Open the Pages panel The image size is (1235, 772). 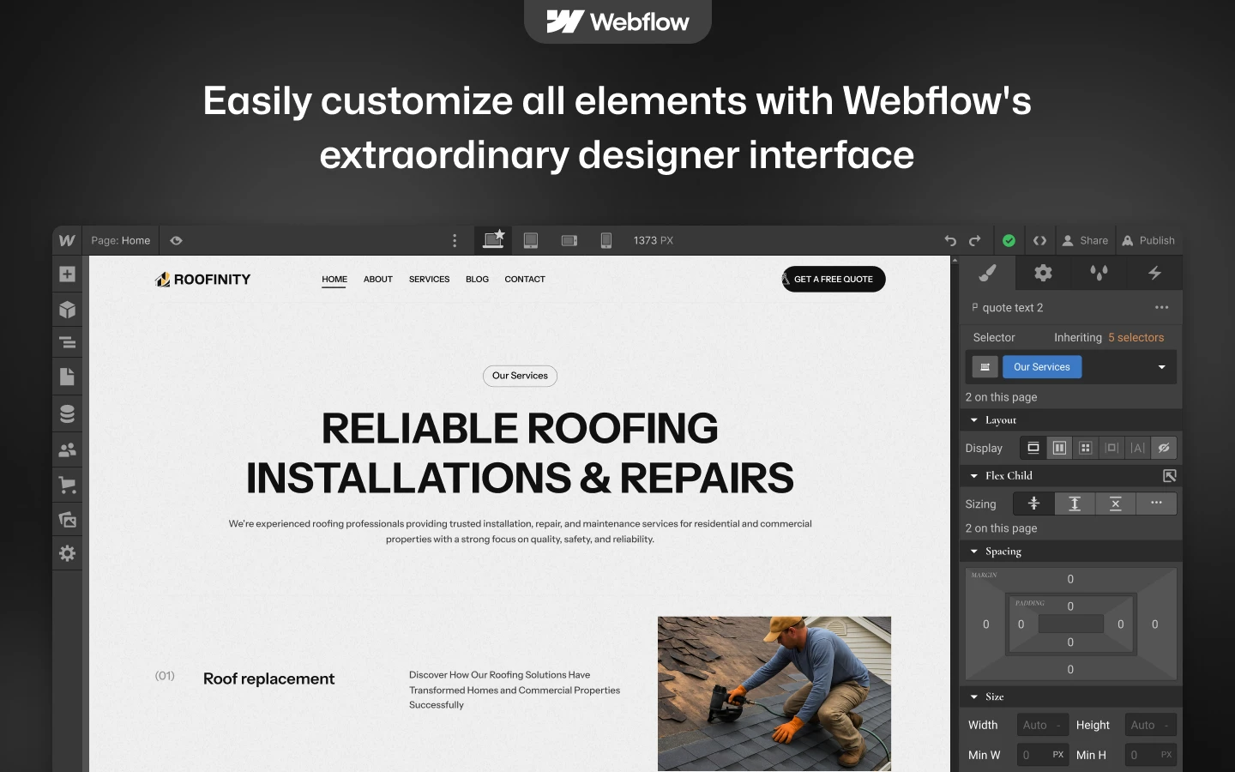click(x=68, y=377)
